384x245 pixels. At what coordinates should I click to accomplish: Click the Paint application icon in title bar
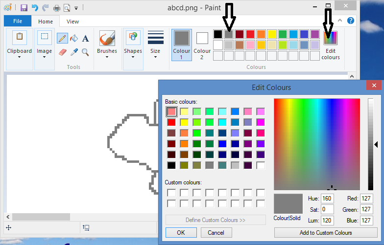click(8, 8)
